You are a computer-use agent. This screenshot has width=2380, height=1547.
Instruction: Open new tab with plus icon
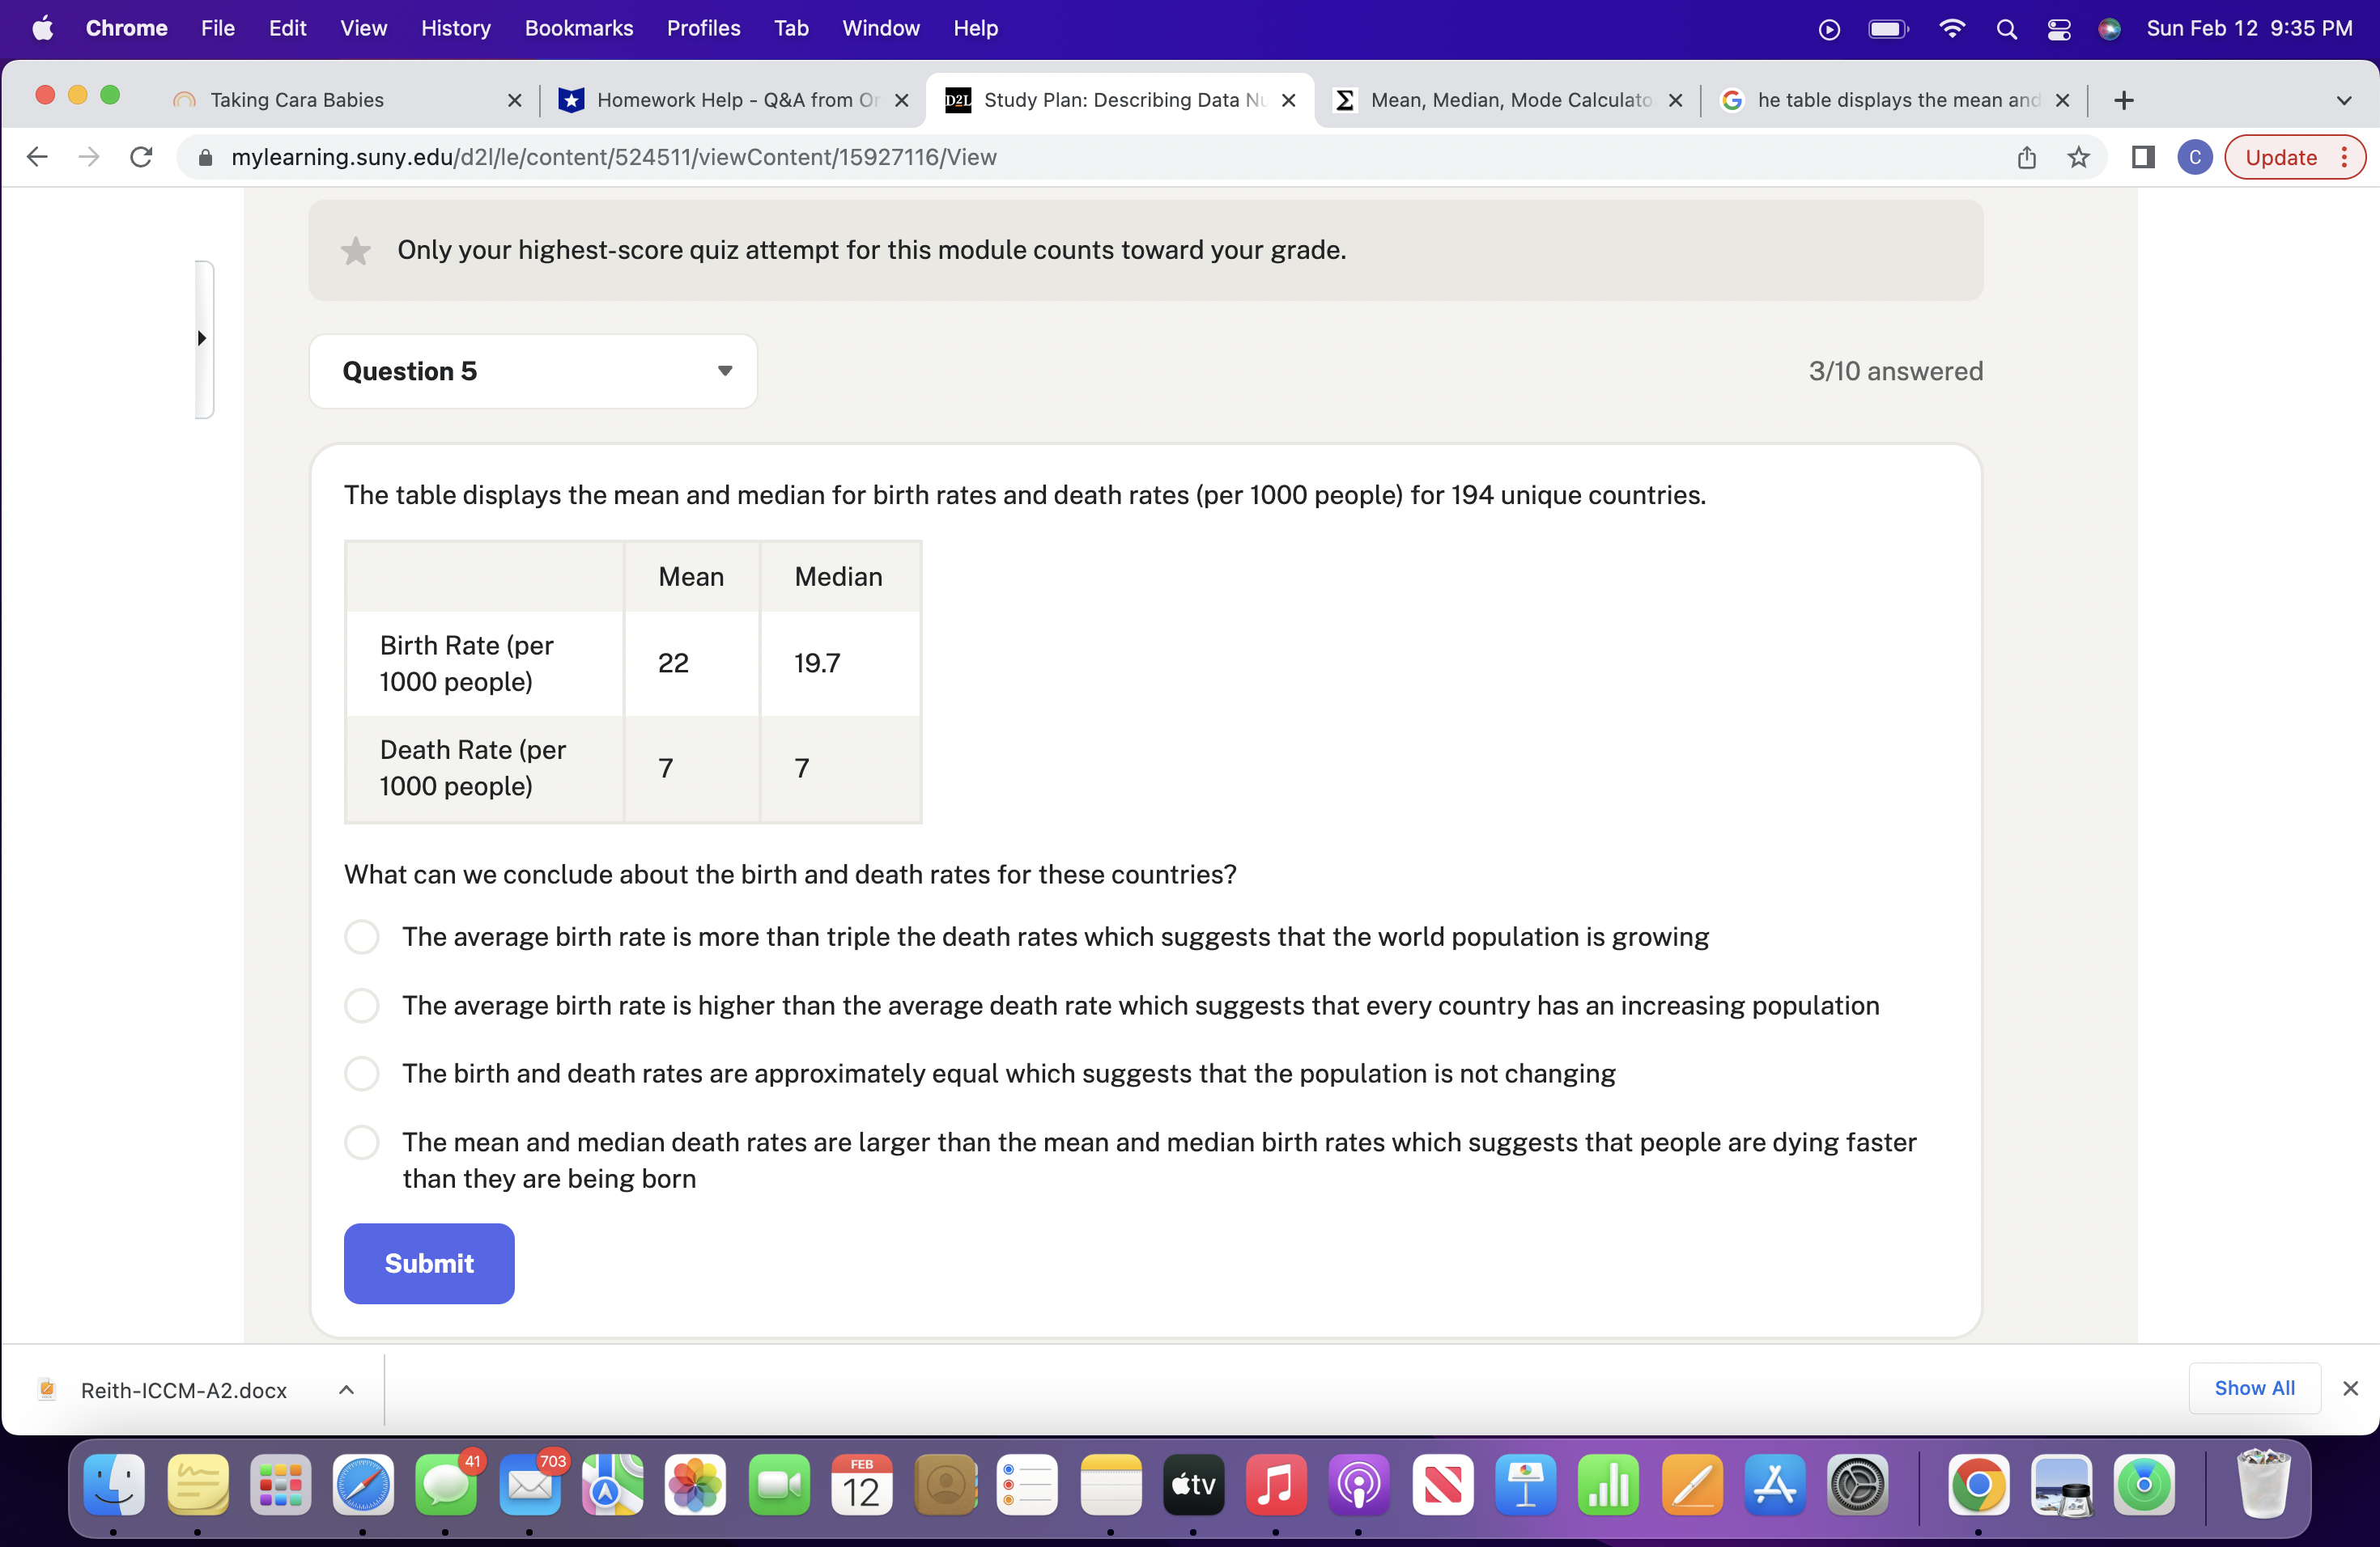tap(2124, 100)
